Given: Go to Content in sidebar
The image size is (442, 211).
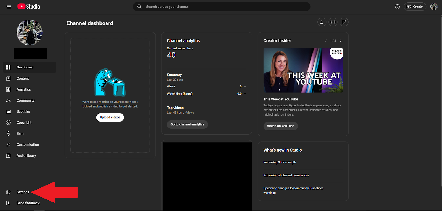Looking at the screenshot, I should pyautogui.click(x=29, y=78).
